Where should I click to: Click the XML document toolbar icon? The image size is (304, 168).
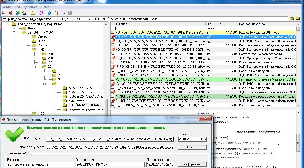(4, 13)
